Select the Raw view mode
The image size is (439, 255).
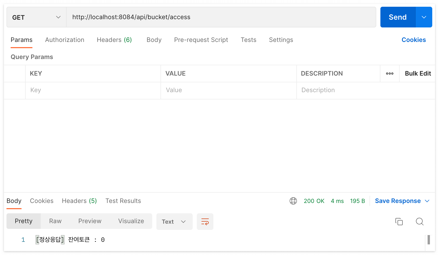pos(55,221)
